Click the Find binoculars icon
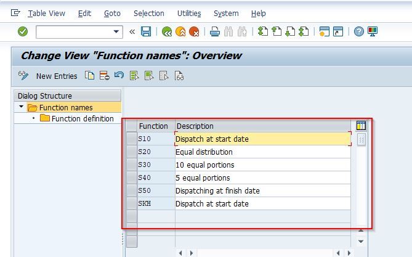This screenshot has width=412, height=257. [228, 32]
